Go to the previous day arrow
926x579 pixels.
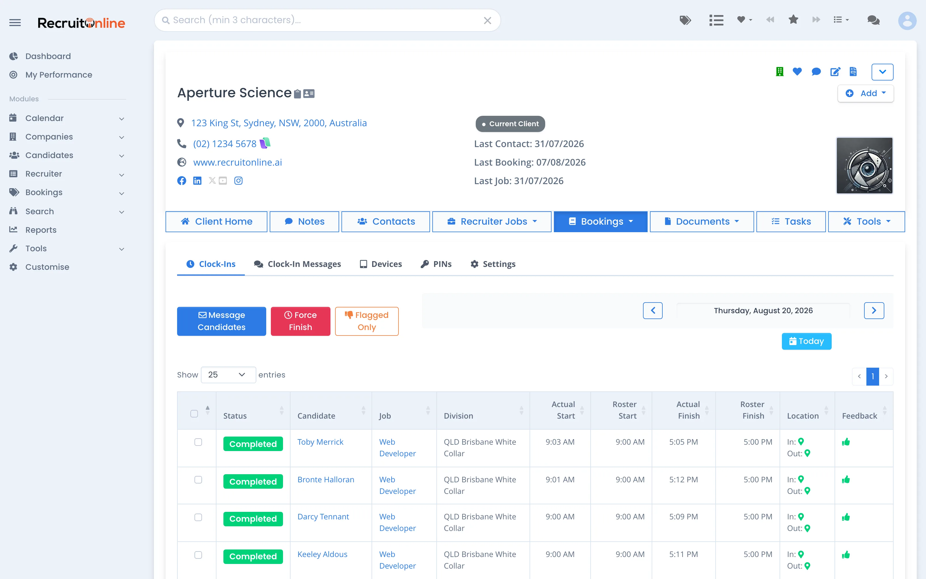coord(653,311)
